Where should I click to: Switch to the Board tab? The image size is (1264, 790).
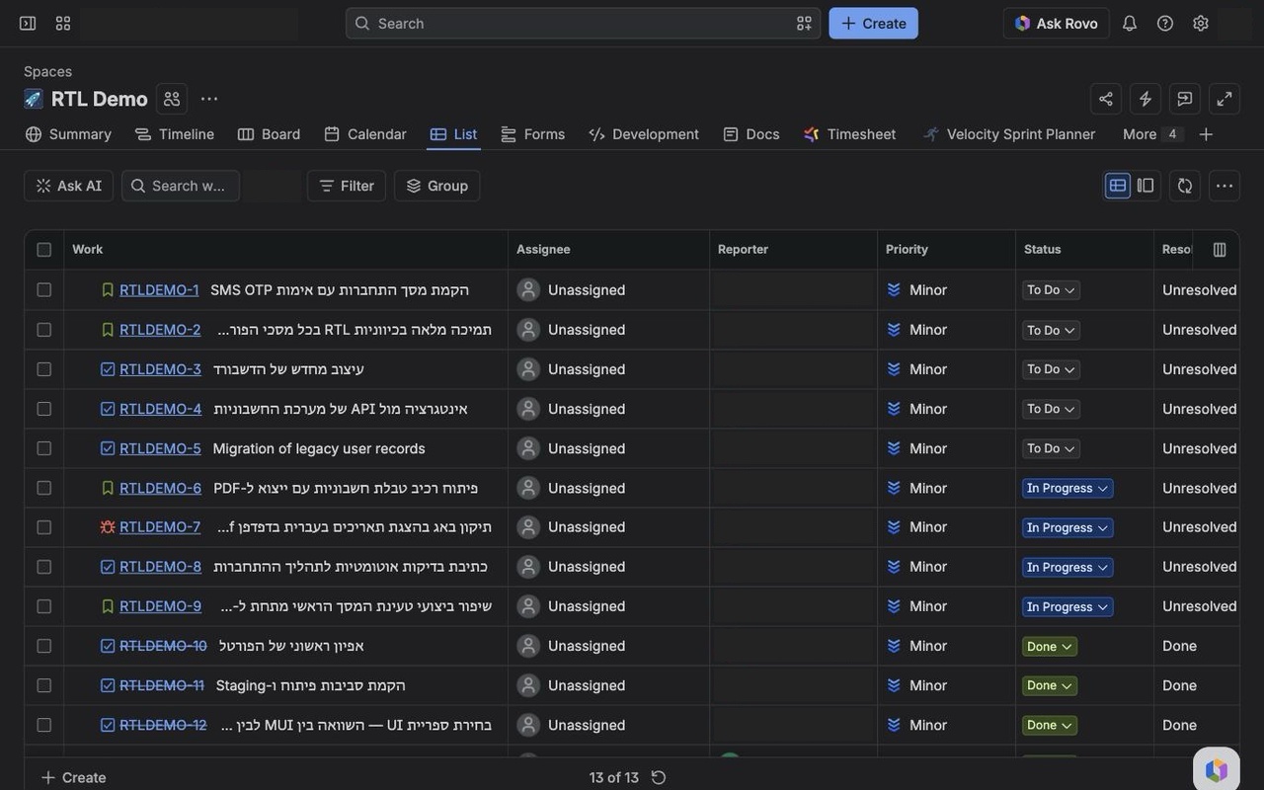[270, 134]
